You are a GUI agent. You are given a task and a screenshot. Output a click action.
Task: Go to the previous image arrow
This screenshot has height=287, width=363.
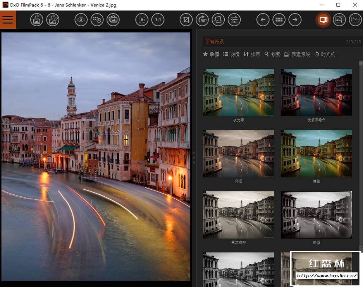pos(263,20)
